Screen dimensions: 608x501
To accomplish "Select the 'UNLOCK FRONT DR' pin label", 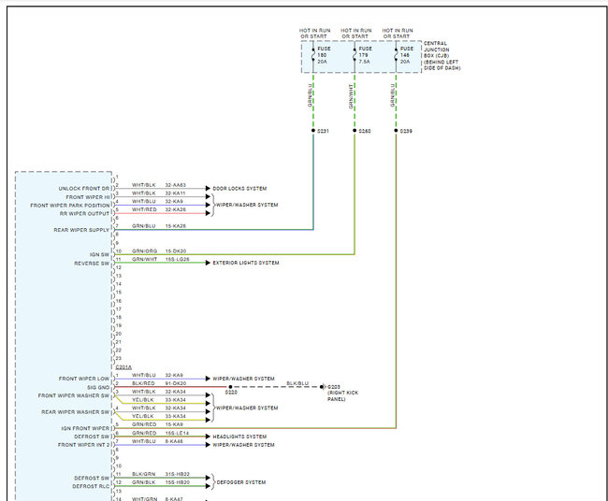I will 84,189.
